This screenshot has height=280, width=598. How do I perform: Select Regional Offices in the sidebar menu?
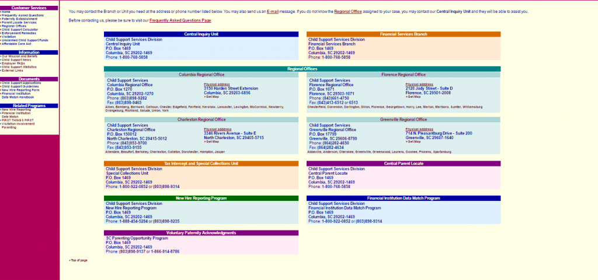point(14,26)
